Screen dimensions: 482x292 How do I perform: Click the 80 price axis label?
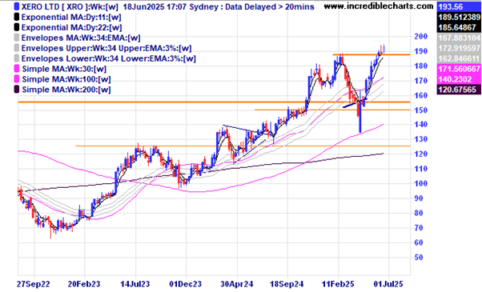(419, 213)
